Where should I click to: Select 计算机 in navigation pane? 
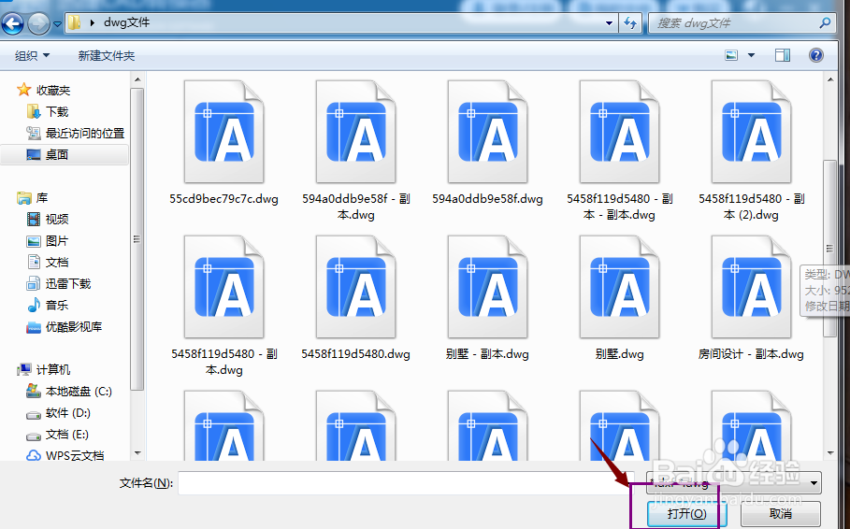click(x=53, y=370)
